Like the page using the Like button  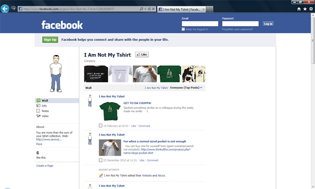click(x=142, y=55)
